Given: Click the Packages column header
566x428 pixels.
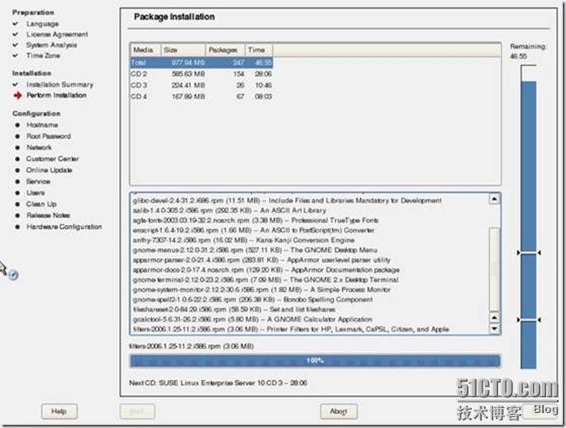Looking at the screenshot, I should (x=226, y=50).
